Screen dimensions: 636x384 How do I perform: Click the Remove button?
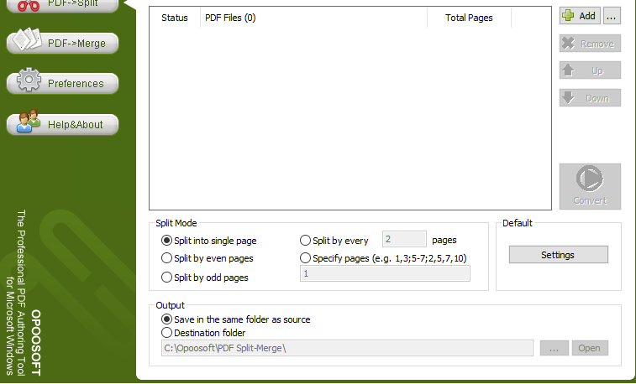coord(590,44)
